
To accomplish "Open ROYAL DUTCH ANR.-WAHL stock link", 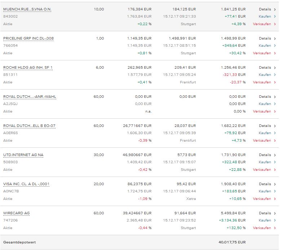I will (30, 96).
